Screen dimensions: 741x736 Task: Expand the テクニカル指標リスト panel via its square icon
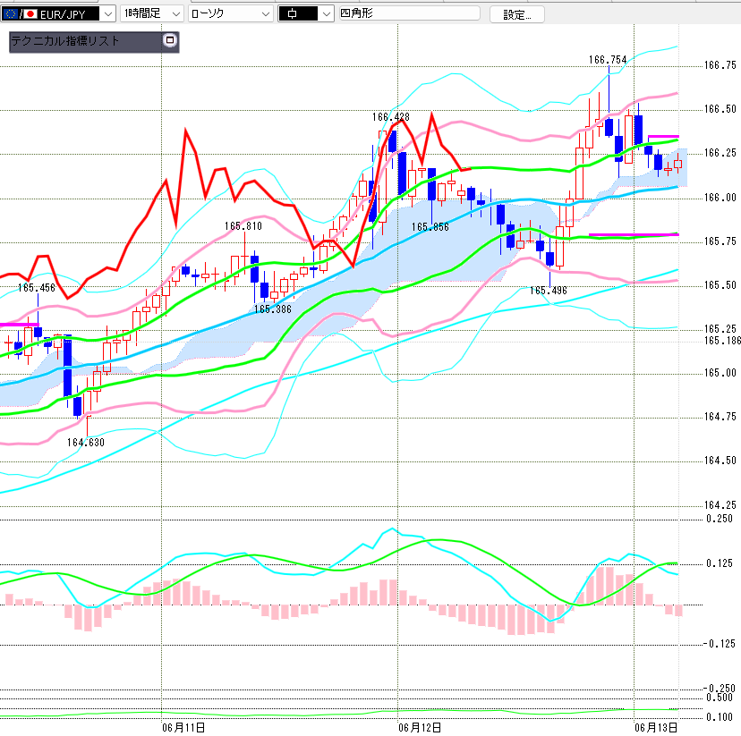click(170, 40)
